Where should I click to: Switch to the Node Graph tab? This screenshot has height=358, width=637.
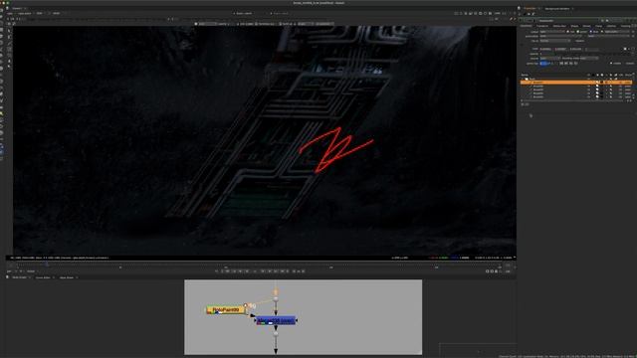coord(19,277)
